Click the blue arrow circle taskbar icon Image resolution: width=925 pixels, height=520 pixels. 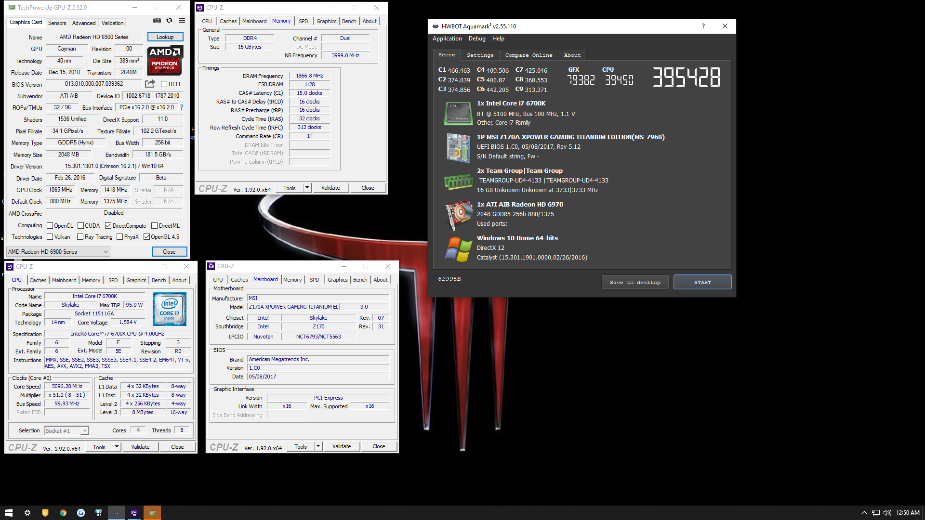(x=81, y=513)
